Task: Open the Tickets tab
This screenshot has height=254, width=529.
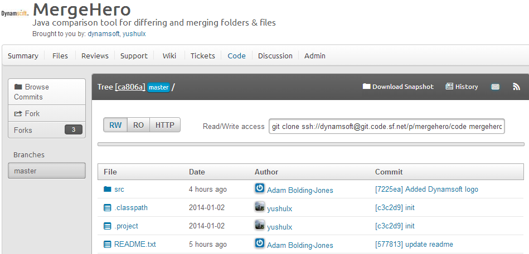Action: (x=202, y=56)
